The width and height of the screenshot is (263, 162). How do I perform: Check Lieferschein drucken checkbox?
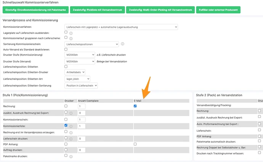click(66, 138)
